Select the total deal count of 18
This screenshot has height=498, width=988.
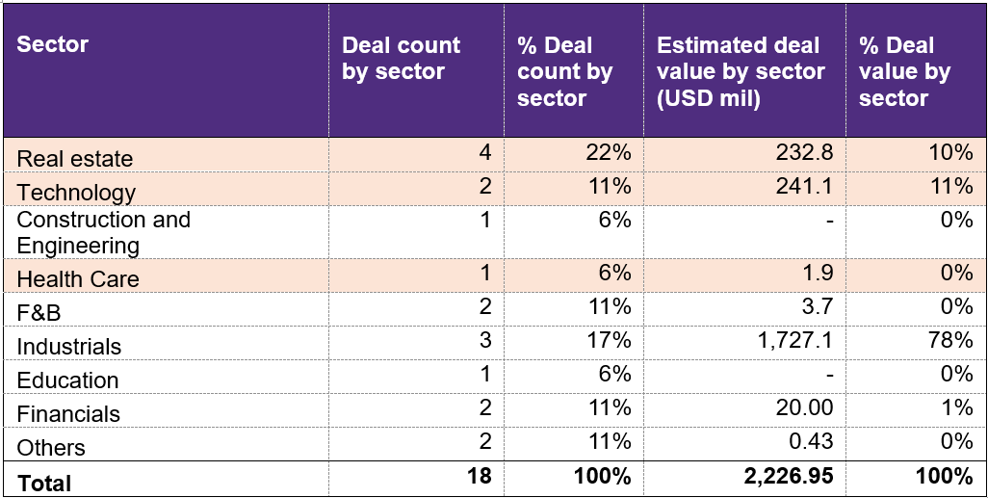pyautogui.click(x=479, y=476)
